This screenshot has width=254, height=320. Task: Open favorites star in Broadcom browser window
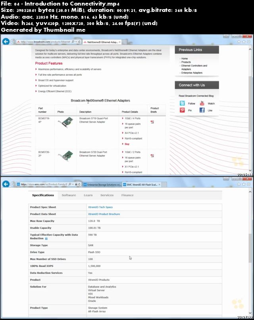point(244,42)
